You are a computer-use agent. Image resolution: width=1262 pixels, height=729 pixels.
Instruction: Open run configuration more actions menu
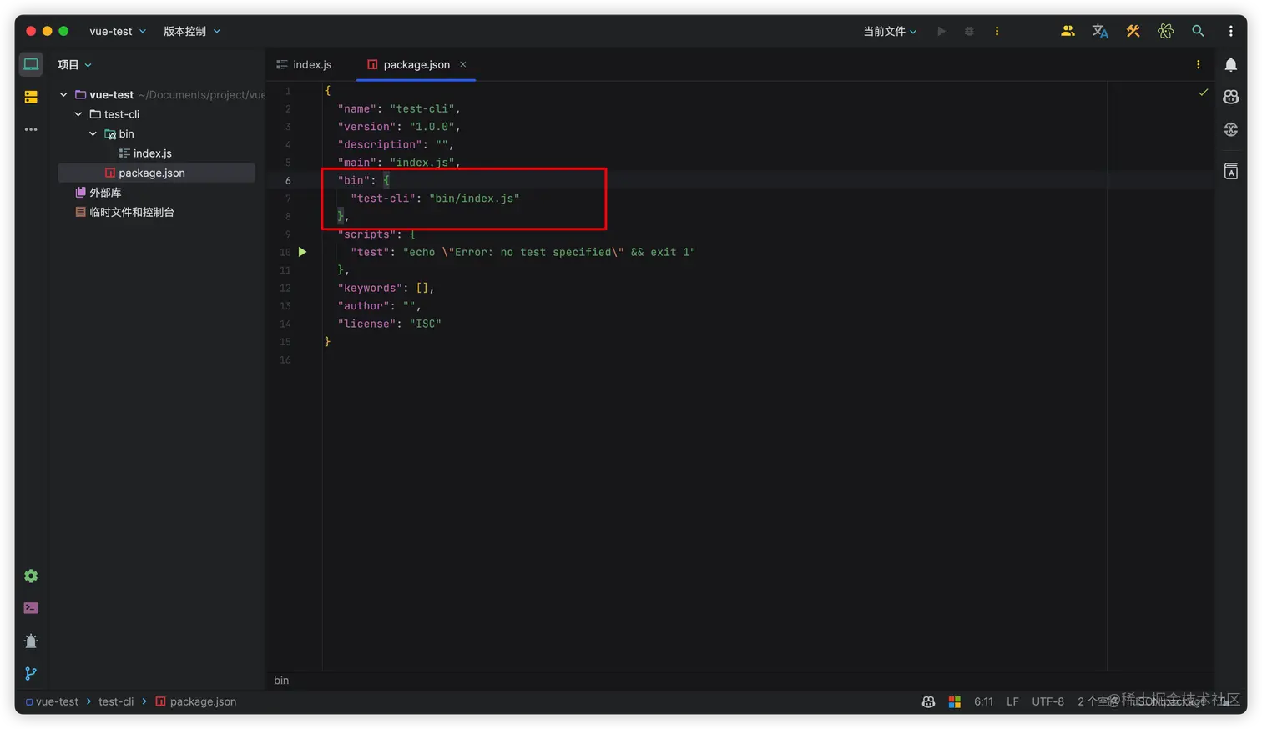coord(997,31)
